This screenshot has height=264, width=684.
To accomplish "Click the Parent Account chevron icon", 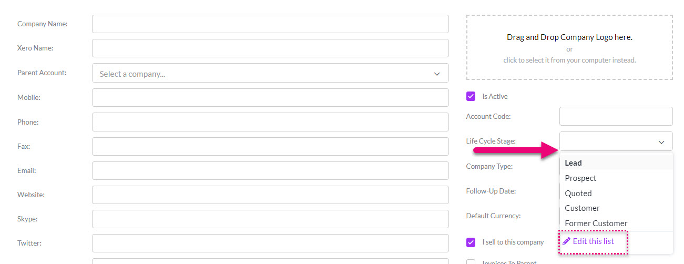I will coord(437,74).
